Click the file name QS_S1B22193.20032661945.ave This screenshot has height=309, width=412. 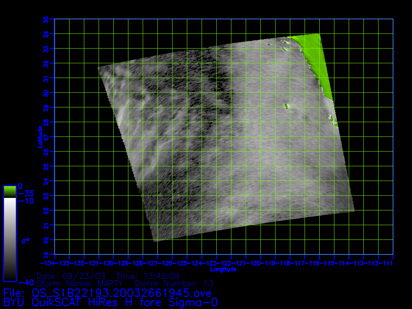click(121, 293)
